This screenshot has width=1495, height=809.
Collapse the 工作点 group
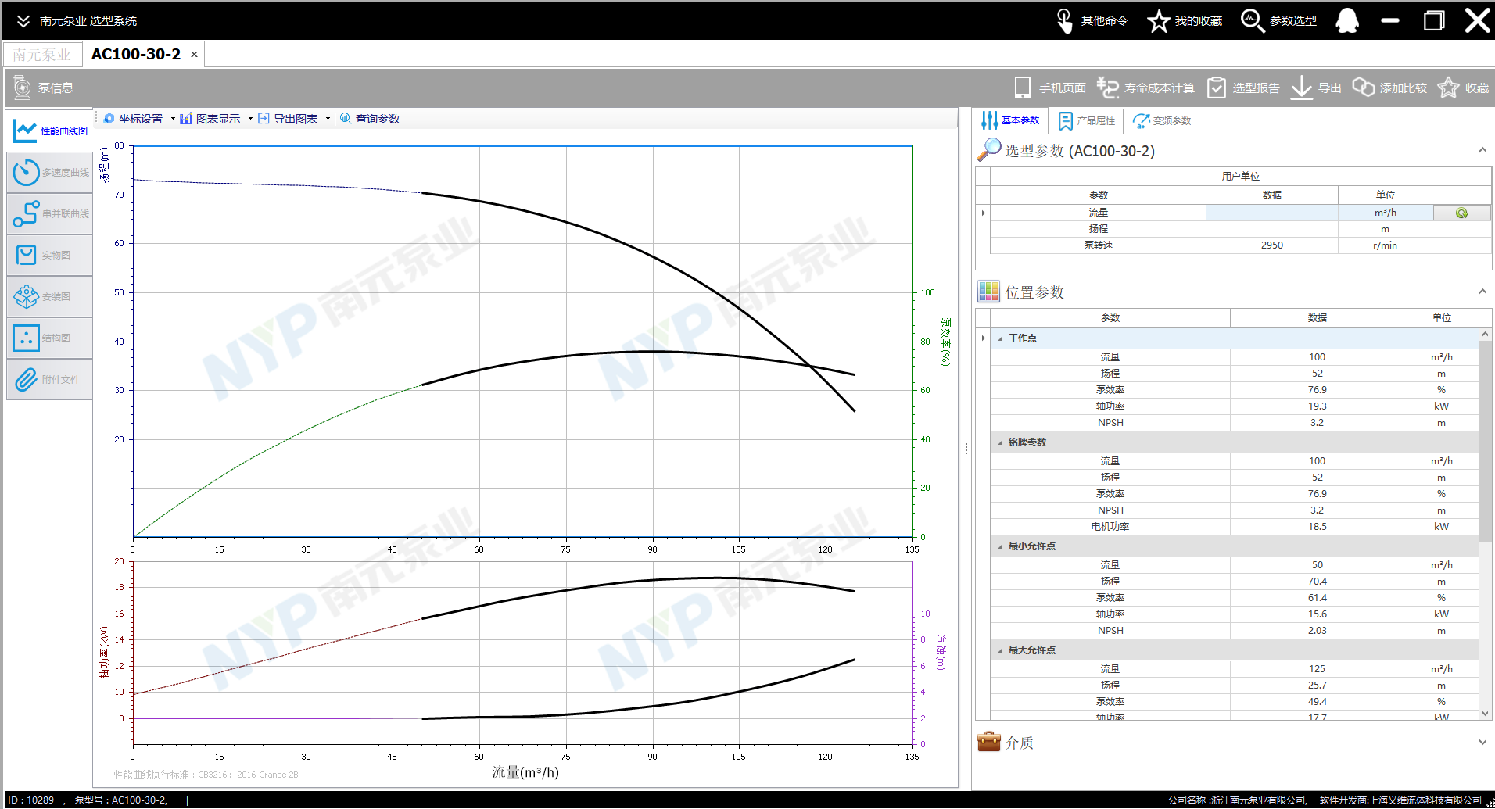[x=1000, y=338]
